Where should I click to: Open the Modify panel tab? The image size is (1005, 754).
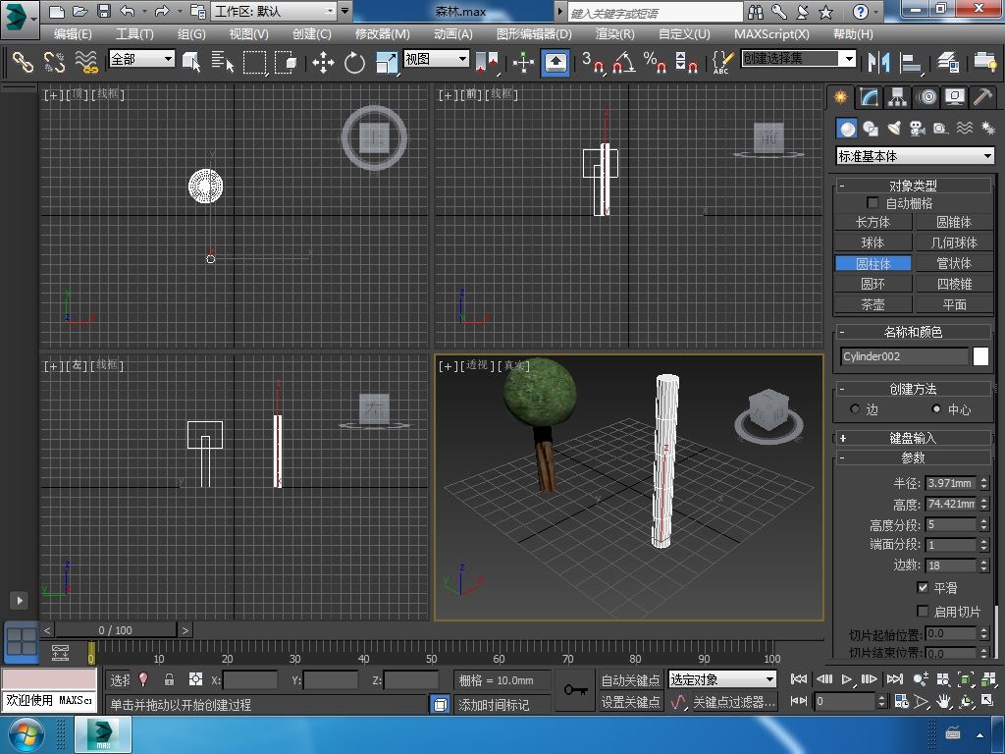(869, 97)
